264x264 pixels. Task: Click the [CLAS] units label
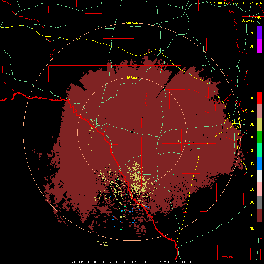pyautogui.click(x=248, y=20)
